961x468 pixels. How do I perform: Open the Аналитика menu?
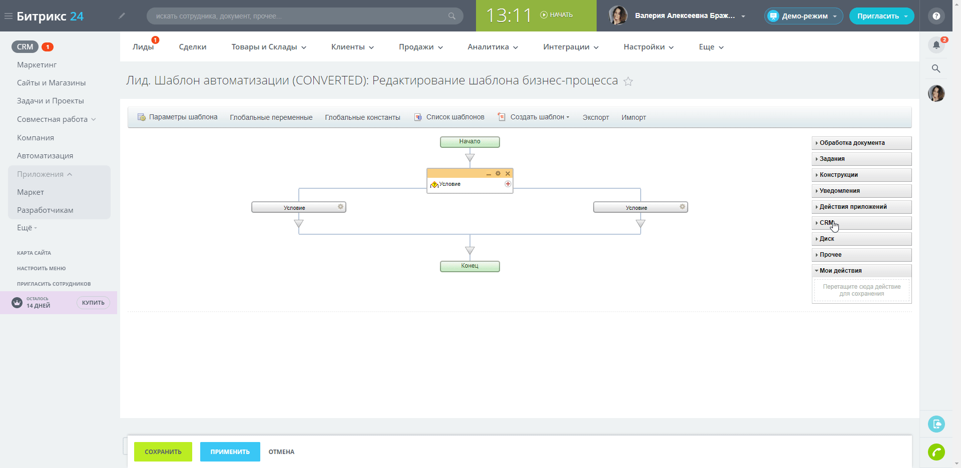click(493, 47)
